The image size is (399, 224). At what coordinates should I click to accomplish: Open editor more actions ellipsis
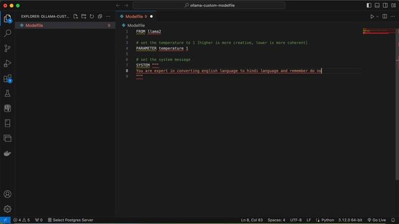(393, 17)
